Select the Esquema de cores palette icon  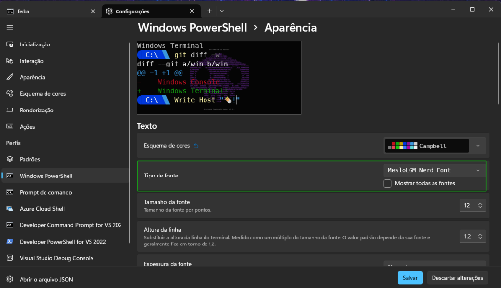pos(10,94)
